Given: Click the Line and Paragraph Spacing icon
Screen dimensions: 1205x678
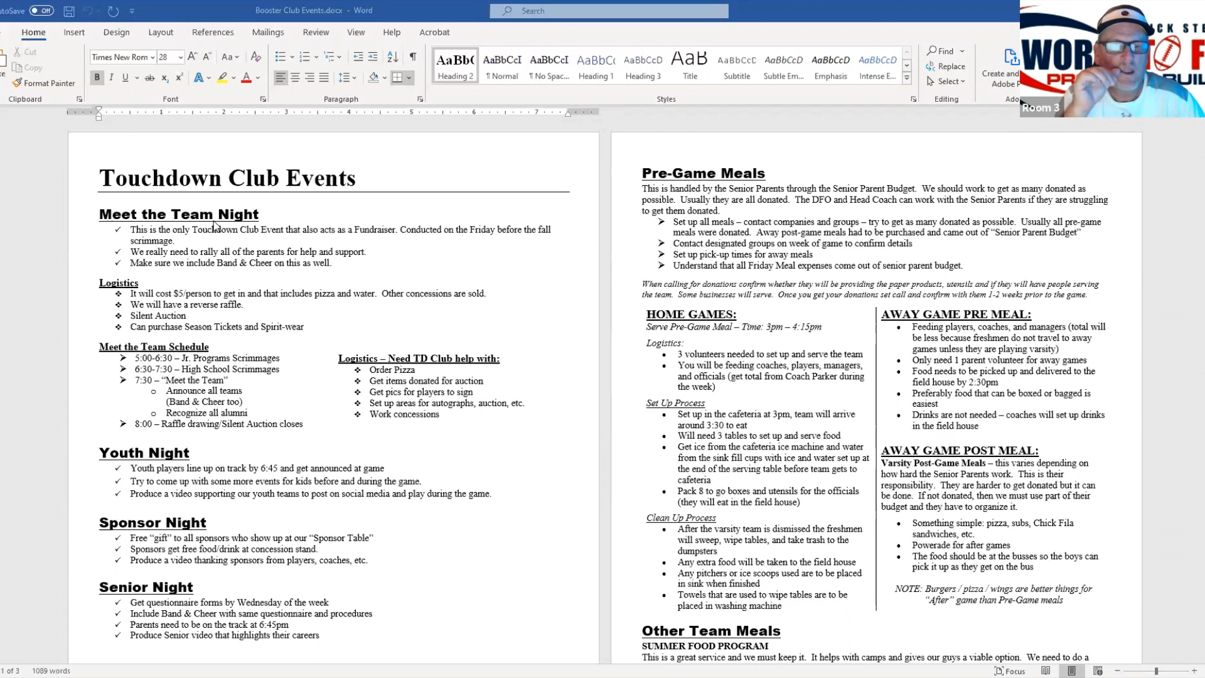Looking at the screenshot, I should 344,78.
